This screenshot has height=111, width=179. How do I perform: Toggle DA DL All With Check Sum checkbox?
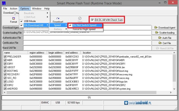(92, 20)
